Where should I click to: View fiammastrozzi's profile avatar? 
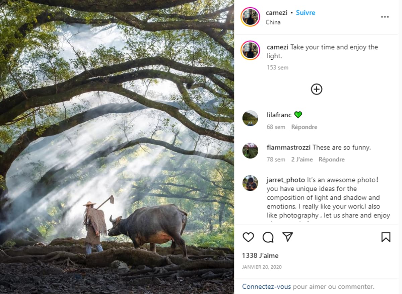pyautogui.click(x=250, y=151)
